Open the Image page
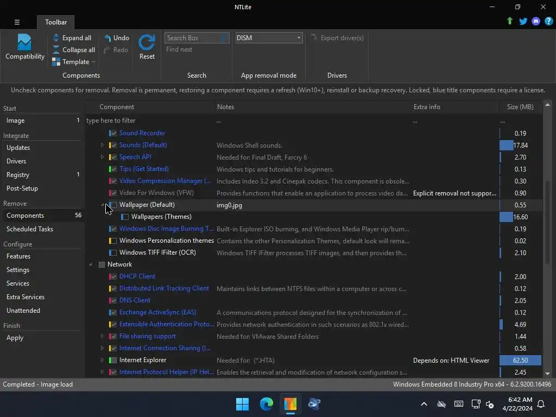Viewport: 556px width, 417px height. click(x=42, y=121)
